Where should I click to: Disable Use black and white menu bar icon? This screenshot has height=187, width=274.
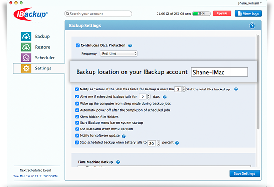(x=77, y=129)
